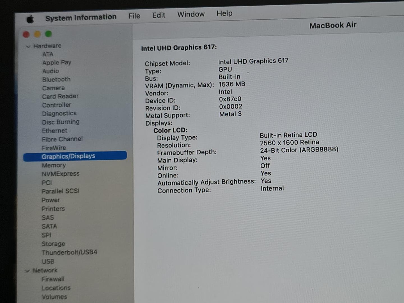Viewport: 404px width, 303px height.
Task: Click the Device ID value '0x87c0'
Action: (230, 99)
